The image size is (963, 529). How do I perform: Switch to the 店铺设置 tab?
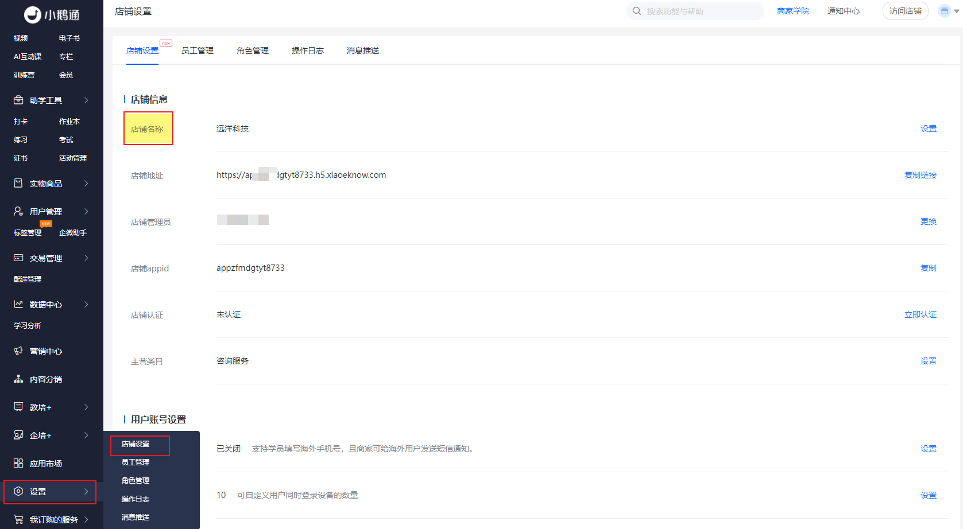click(x=142, y=50)
